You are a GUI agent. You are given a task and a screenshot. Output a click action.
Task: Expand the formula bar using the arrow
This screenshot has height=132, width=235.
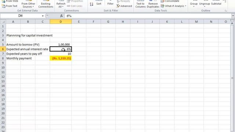233,16
